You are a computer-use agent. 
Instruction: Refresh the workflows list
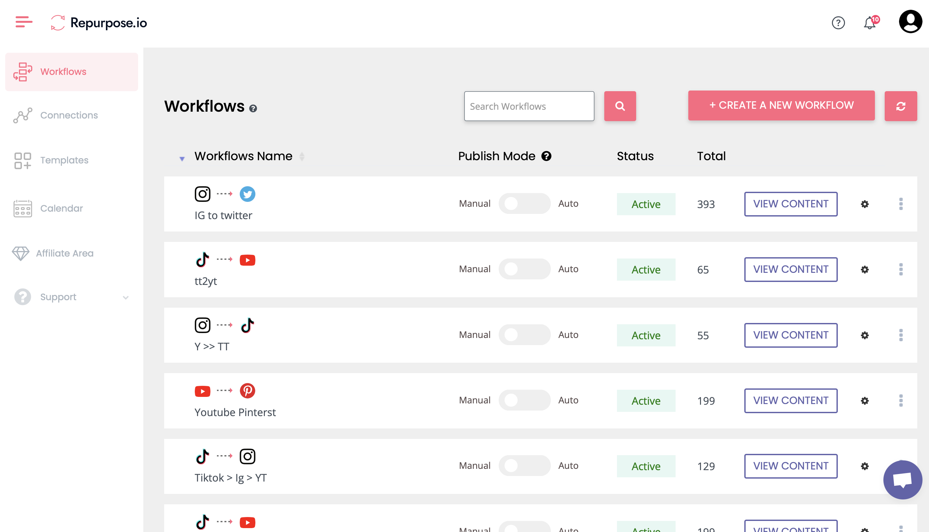[x=900, y=106]
